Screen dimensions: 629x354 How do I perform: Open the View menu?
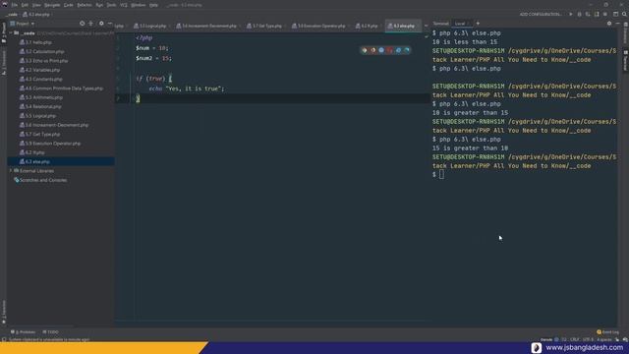pos(36,5)
